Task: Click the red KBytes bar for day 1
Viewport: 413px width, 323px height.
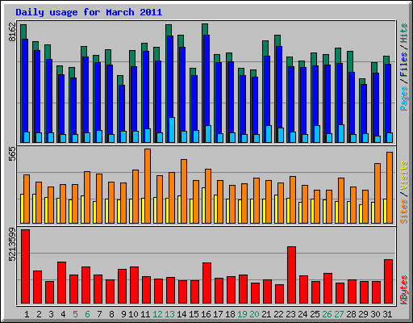Action: (x=26, y=266)
